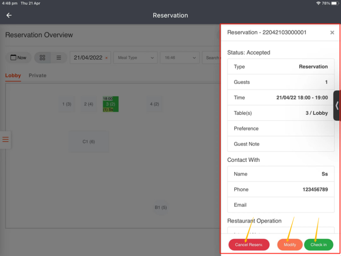Open the Meal Type dropdown
The height and width of the screenshot is (256, 341).
135,58
